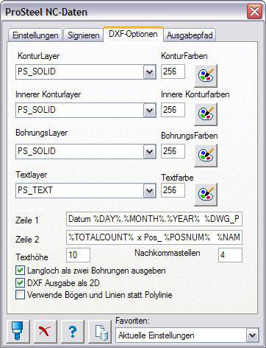Image resolution: width=266 pixels, height=348 pixels.
Task: Switch to the Einstellungen tab
Action: click(x=35, y=35)
